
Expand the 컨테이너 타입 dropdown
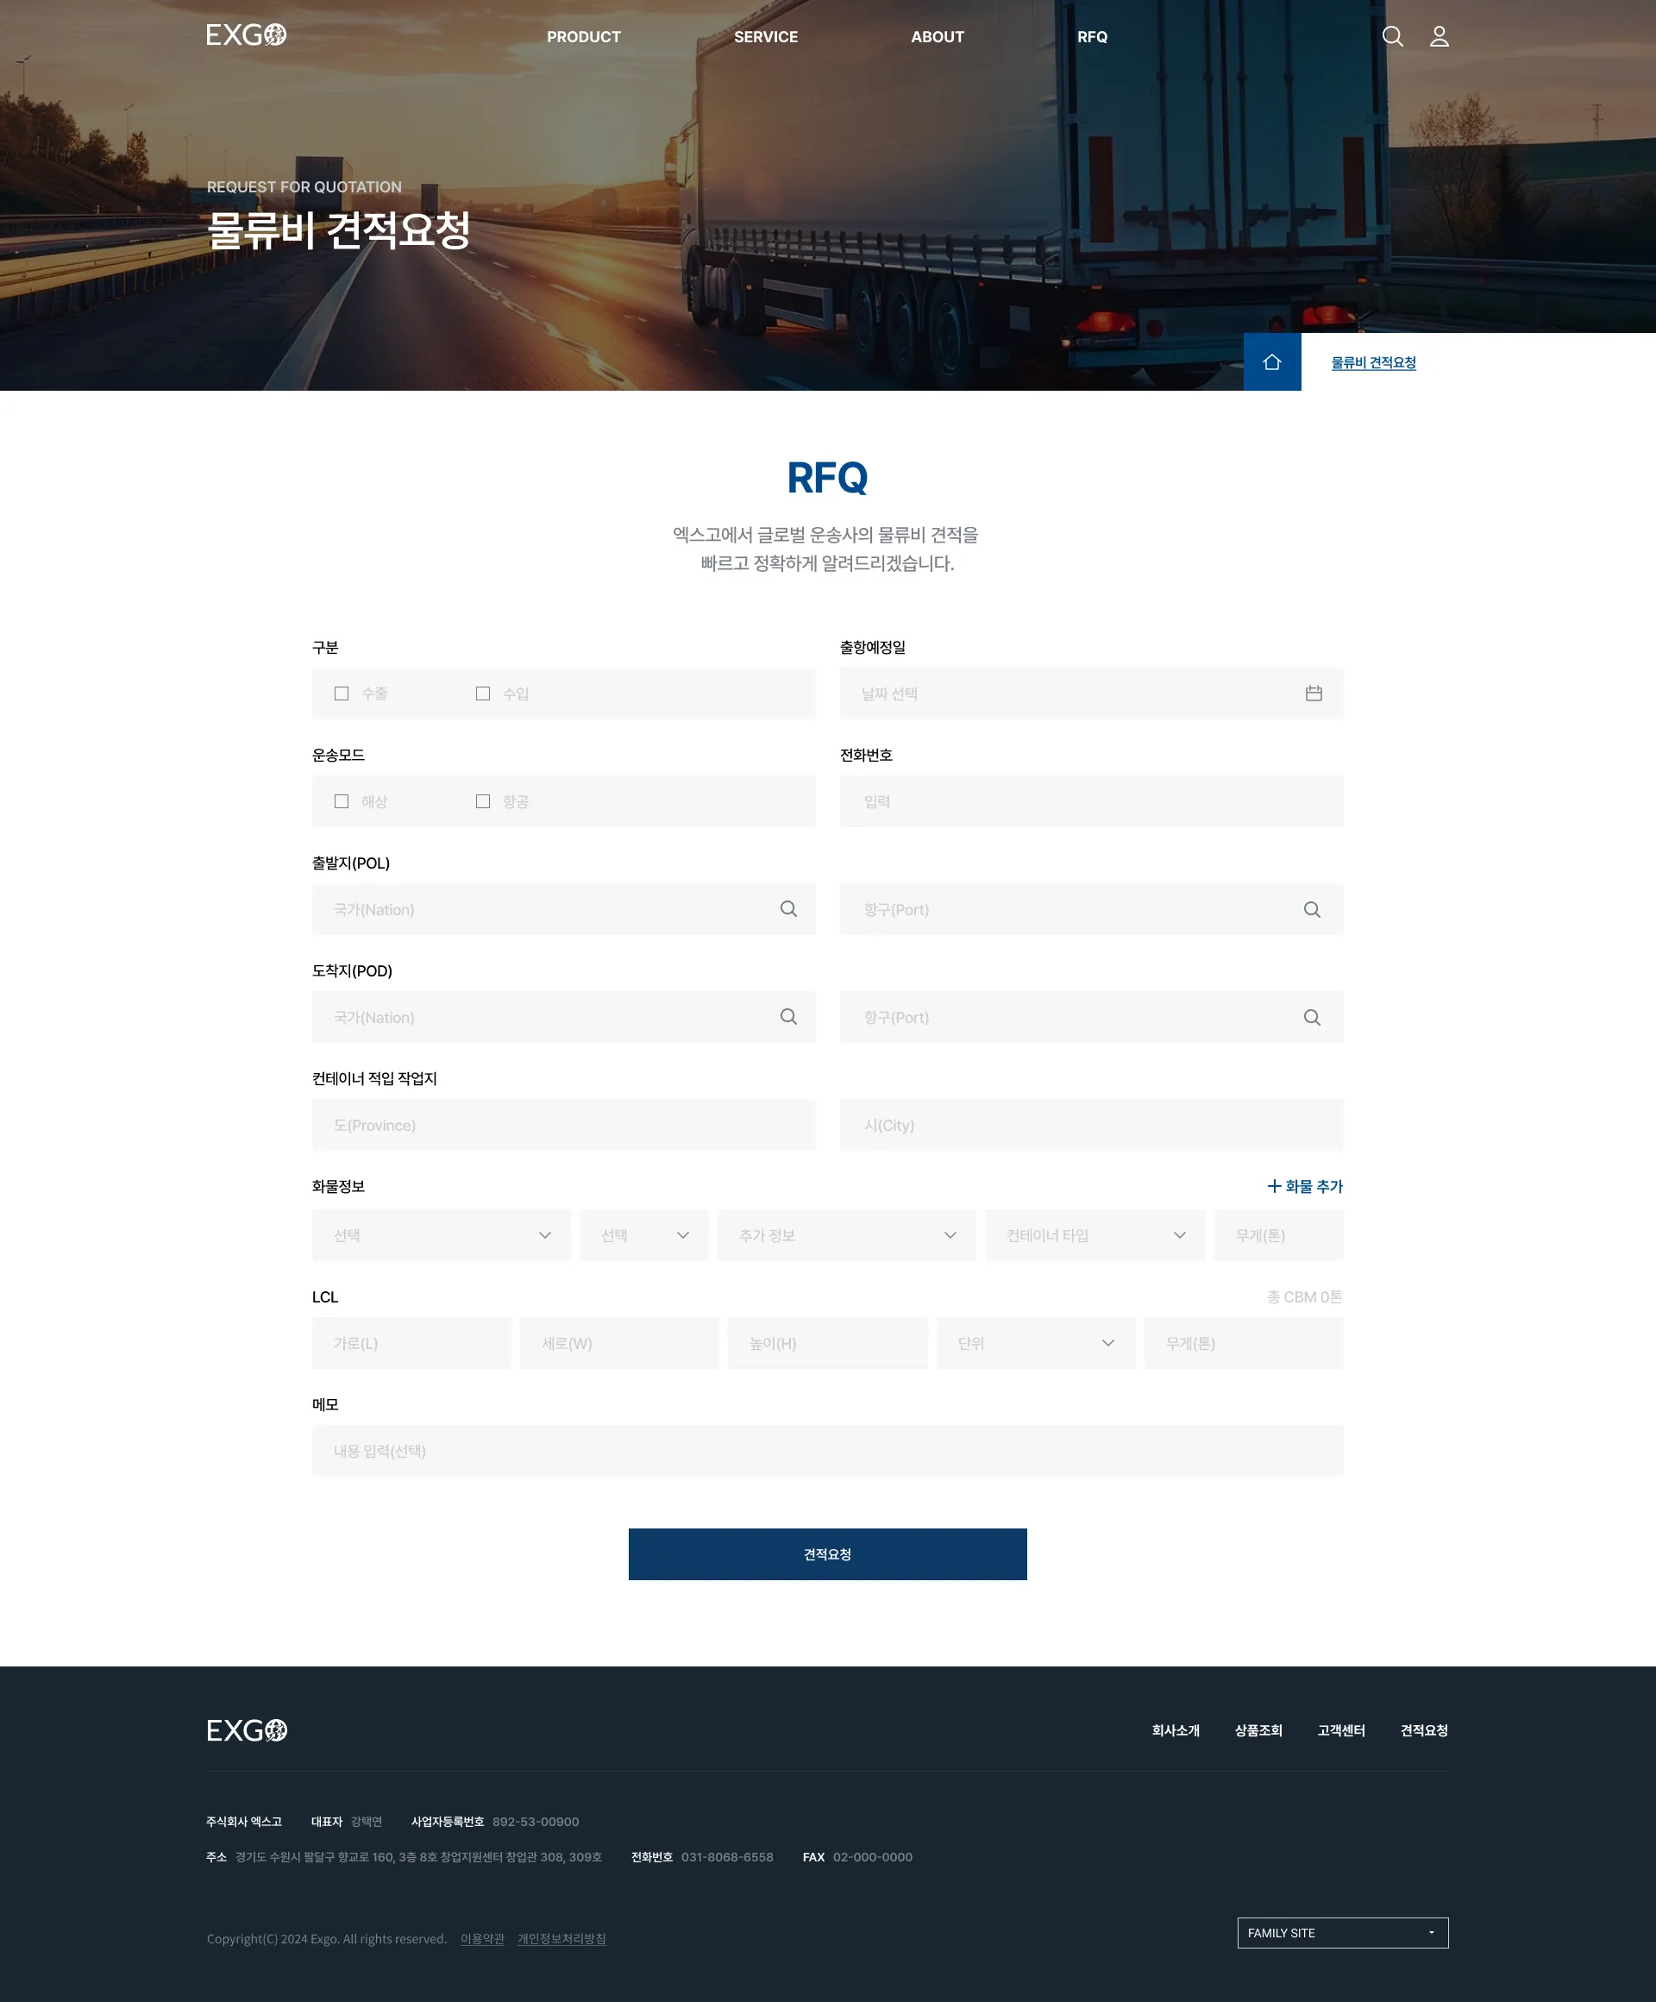coord(1094,1234)
